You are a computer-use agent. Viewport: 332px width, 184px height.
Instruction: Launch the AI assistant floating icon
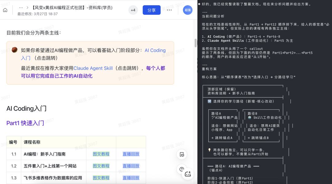188,174
